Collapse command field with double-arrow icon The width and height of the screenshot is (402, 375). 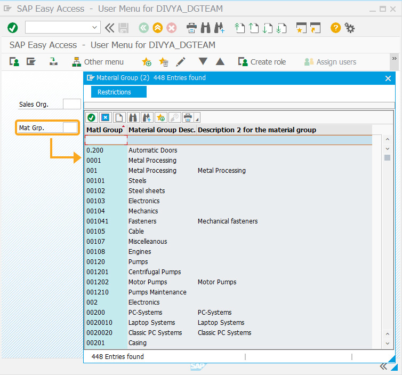[x=109, y=28]
